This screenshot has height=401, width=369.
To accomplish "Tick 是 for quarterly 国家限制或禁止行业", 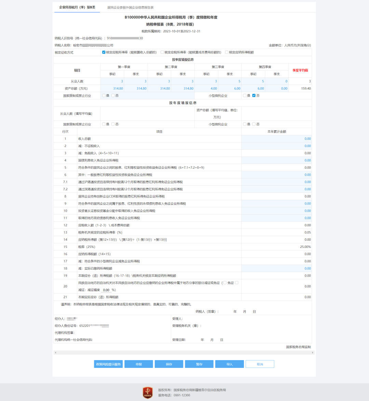I will pos(104,95).
